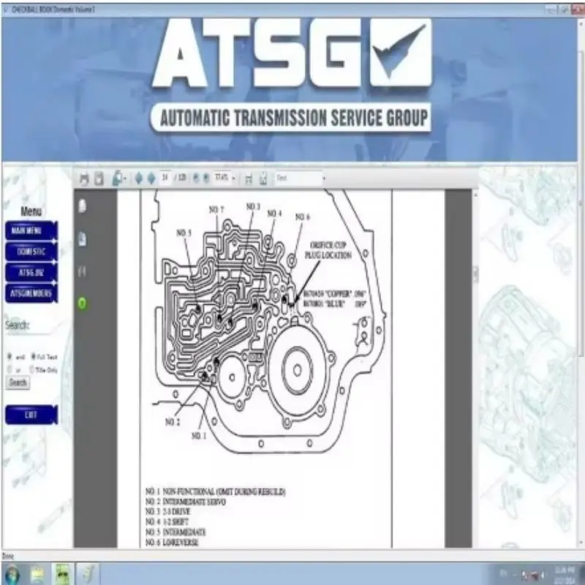Click the page number field
This screenshot has height=585, width=585.
click(x=165, y=178)
